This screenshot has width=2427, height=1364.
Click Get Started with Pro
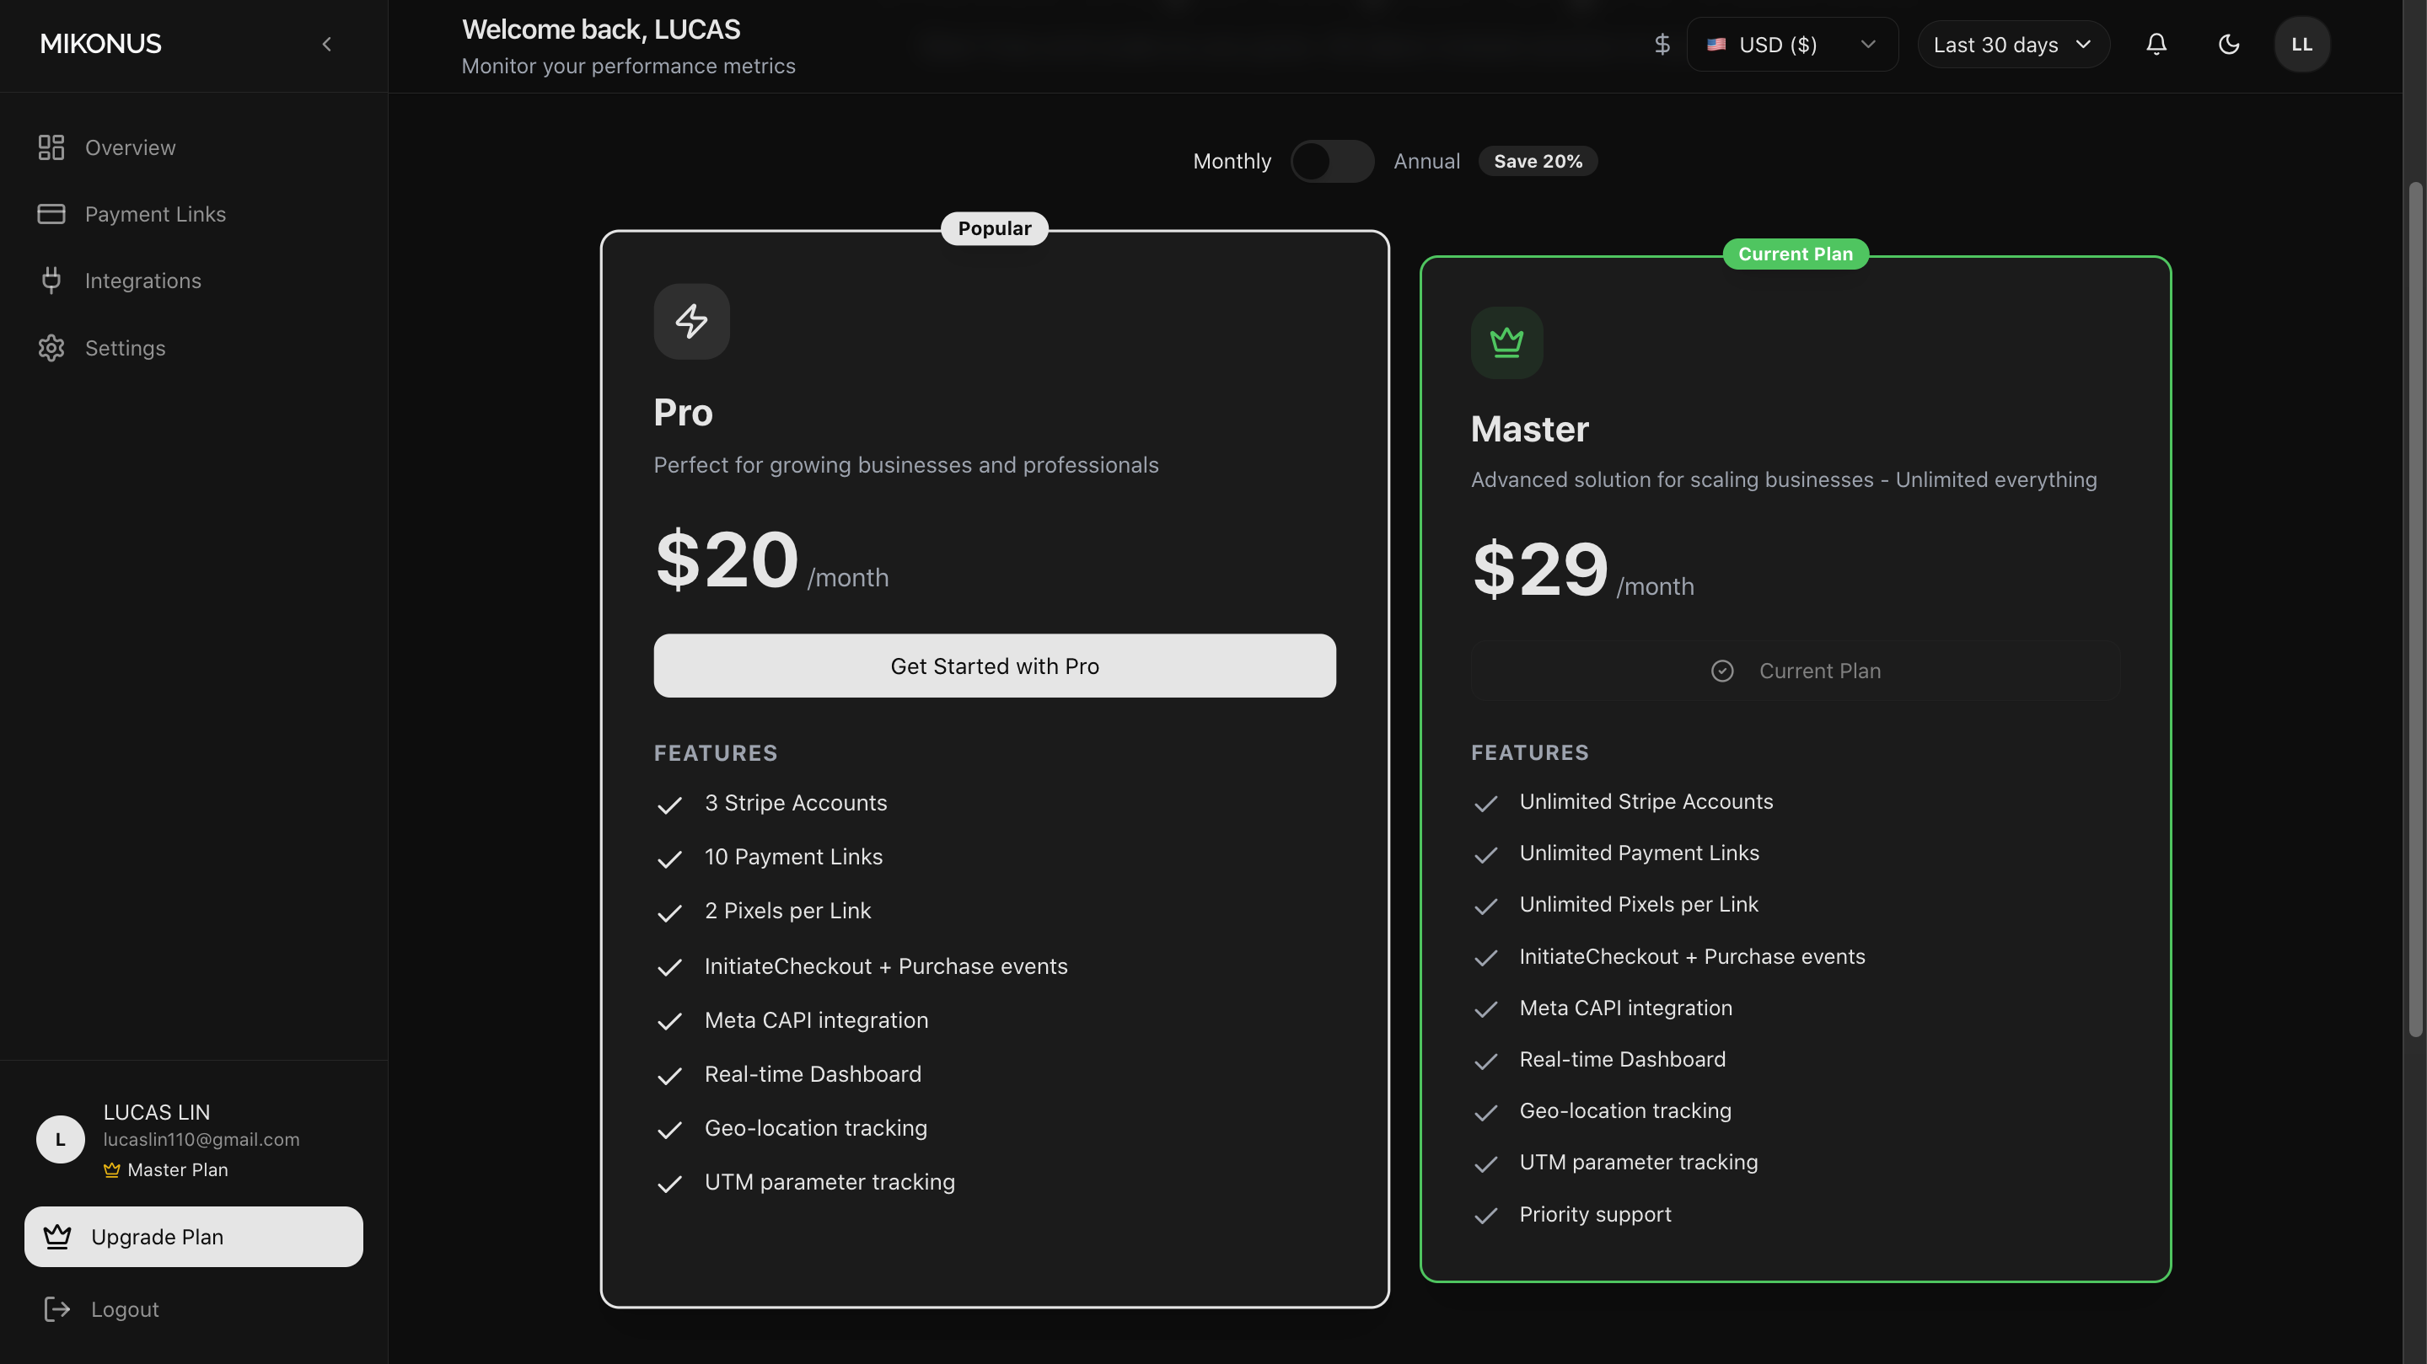[x=994, y=666]
